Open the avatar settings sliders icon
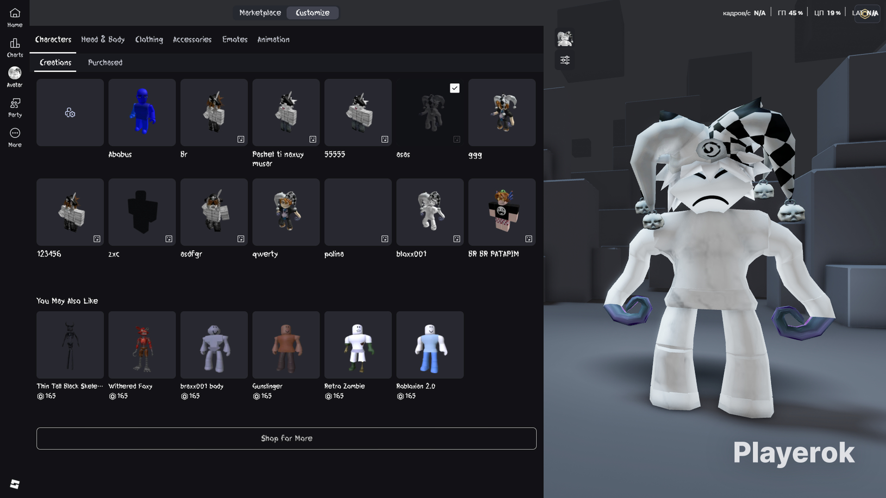Image resolution: width=886 pixels, height=498 pixels. point(565,60)
